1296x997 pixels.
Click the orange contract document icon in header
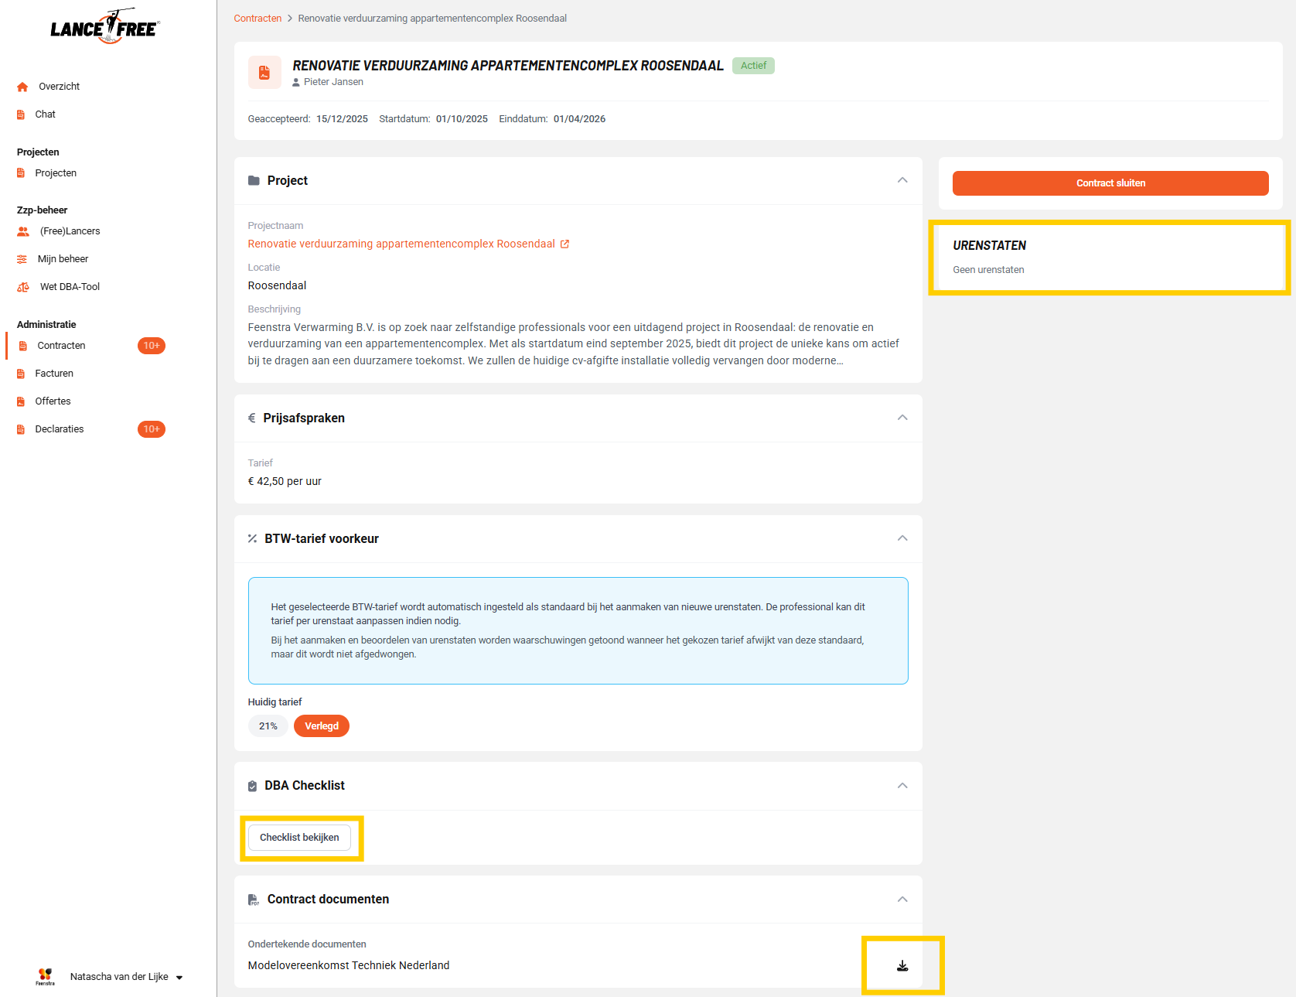click(x=264, y=73)
